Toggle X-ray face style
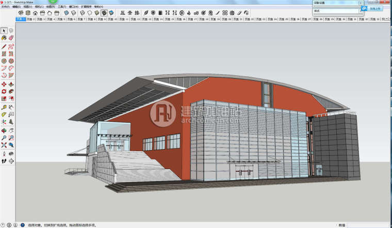Image resolution: width=392 pixels, height=228 pixels. (68, 12)
